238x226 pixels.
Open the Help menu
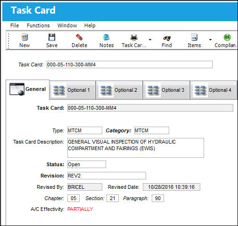pyautogui.click(x=90, y=25)
